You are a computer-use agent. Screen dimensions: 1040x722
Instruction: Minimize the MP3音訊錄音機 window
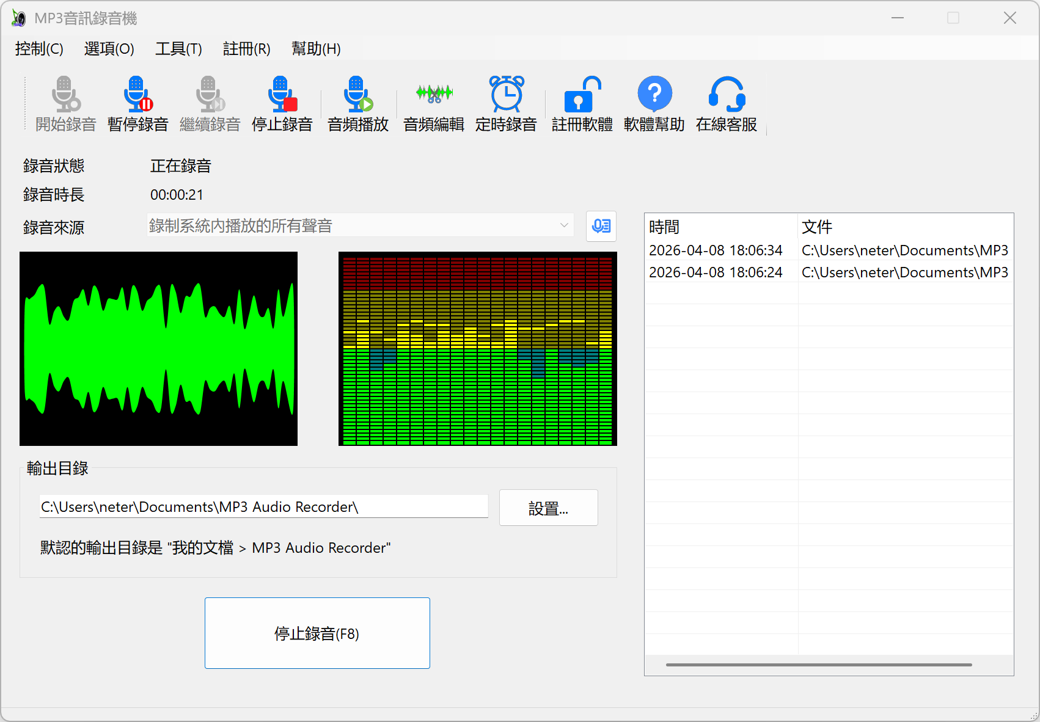point(898,18)
